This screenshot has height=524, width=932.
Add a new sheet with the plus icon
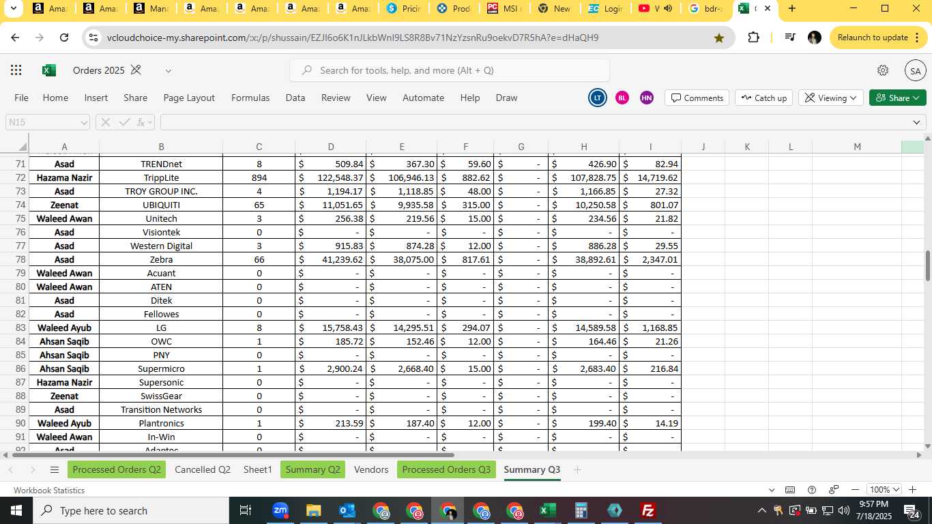[577, 469]
